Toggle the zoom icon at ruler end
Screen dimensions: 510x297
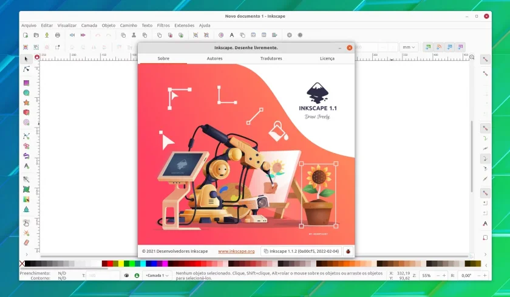pos(472,57)
